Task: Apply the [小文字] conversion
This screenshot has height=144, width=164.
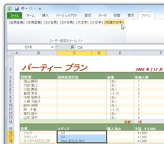Action: pos(97,23)
